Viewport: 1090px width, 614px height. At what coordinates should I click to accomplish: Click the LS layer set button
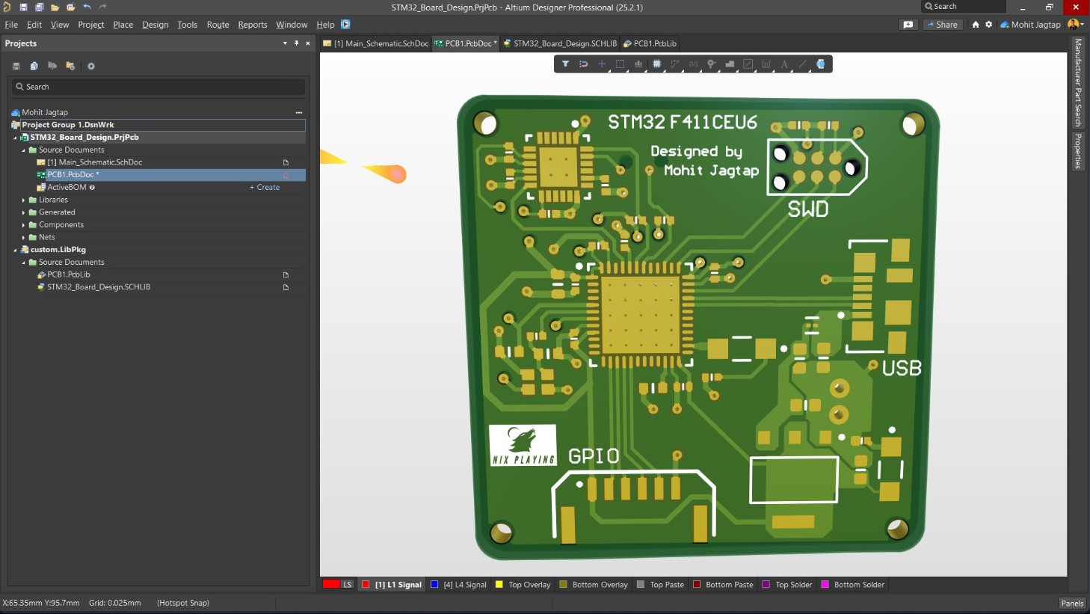348,585
